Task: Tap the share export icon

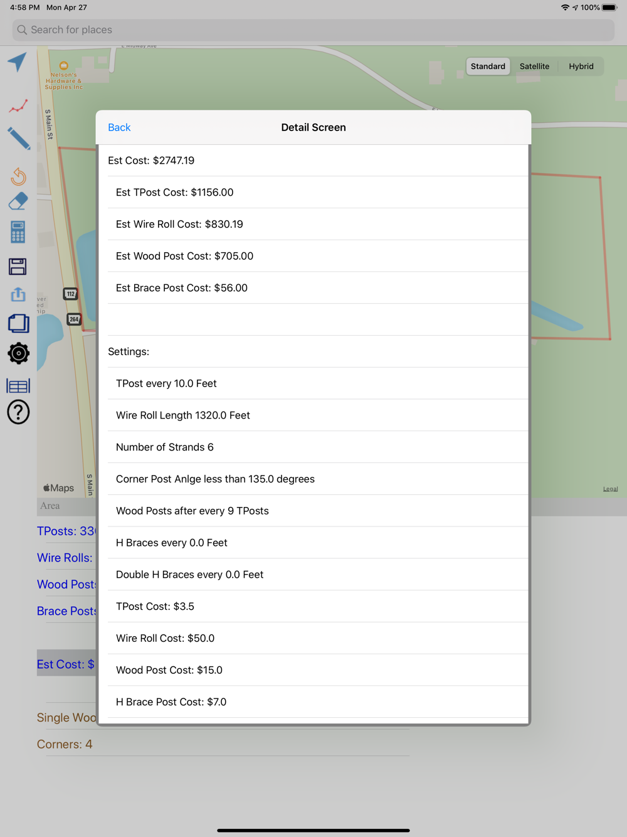Action: (18, 294)
